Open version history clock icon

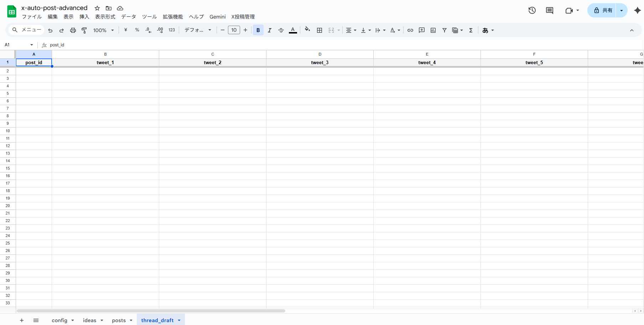tap(532, 10)
